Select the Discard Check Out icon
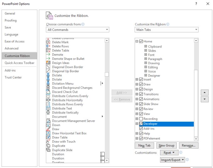The image size is (213, 168). [48, 92]
